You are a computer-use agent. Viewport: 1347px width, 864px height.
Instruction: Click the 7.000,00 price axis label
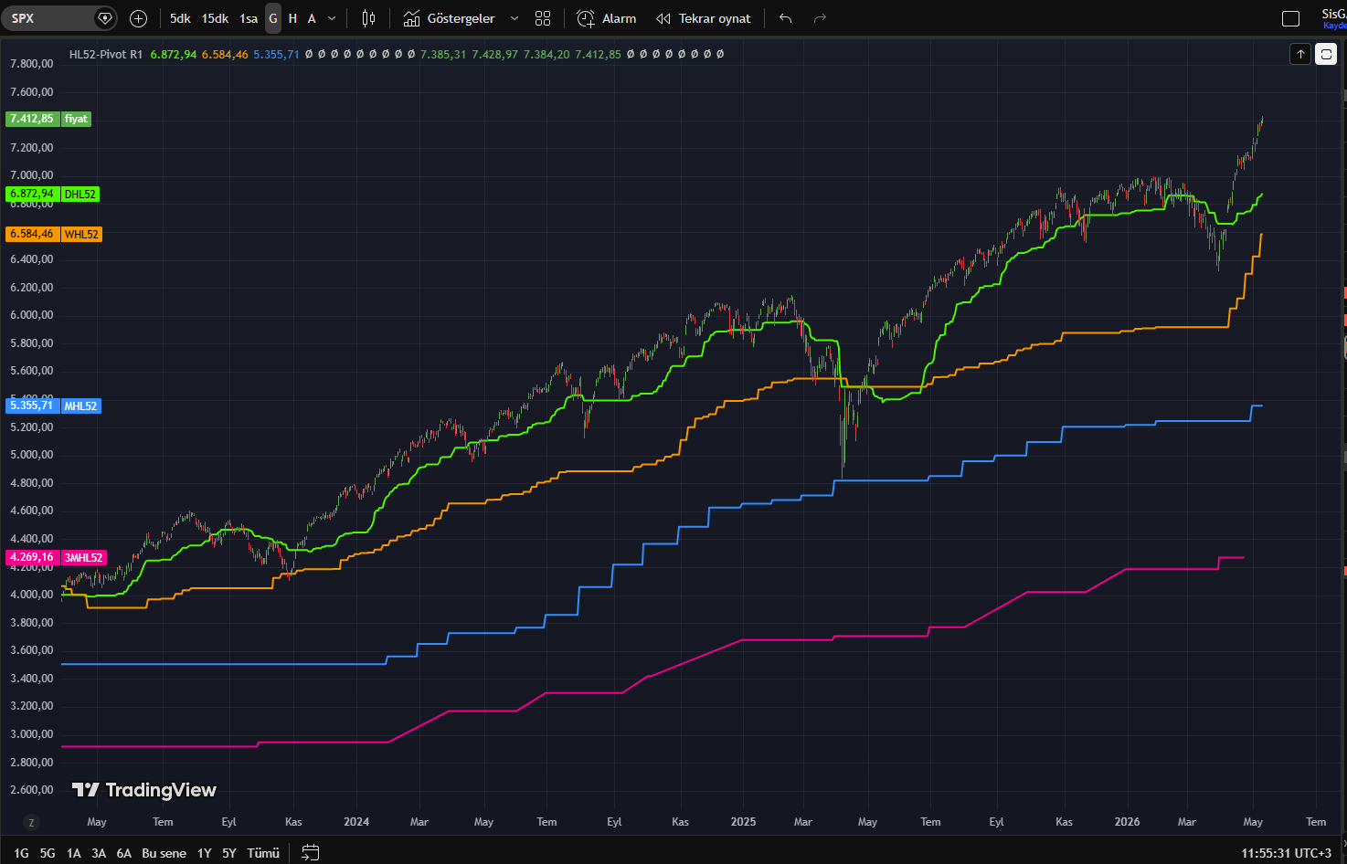click(x=32, y=175)
